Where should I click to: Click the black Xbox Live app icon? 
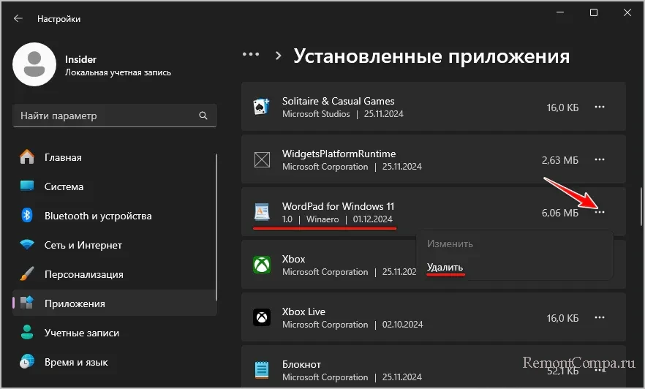pos(262,317)
